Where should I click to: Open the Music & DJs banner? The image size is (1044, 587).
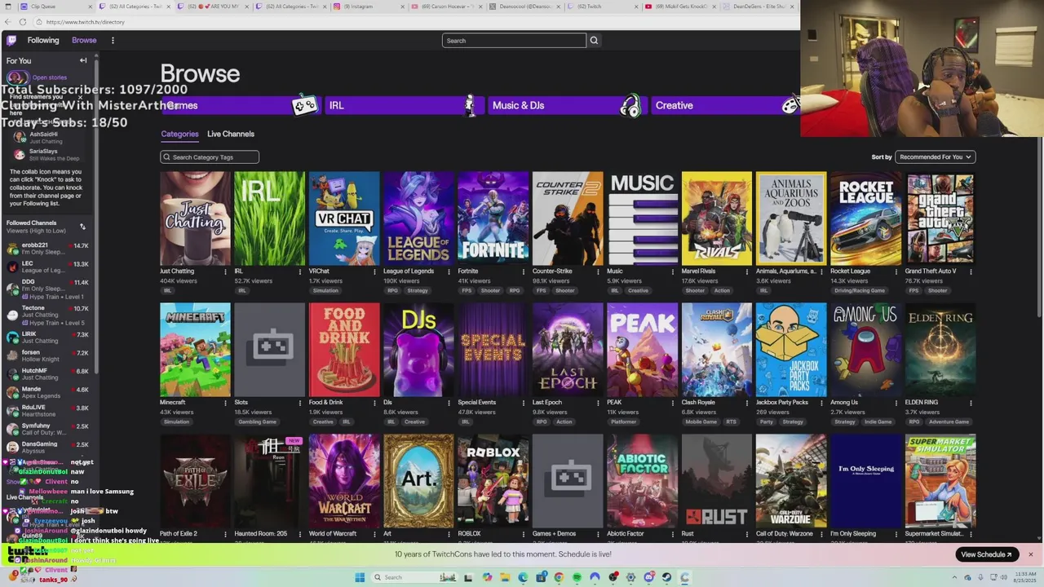click(x=567, y=105)
